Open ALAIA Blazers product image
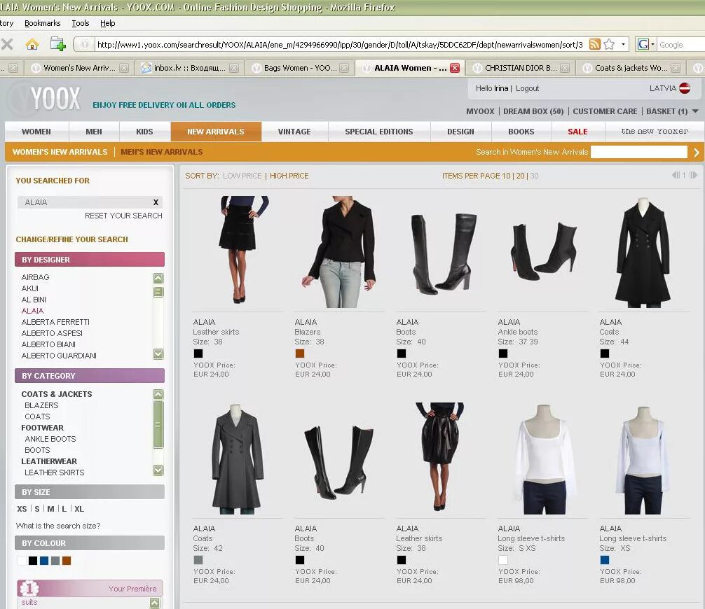The image size is (705, 609). [x=340, y=251]
